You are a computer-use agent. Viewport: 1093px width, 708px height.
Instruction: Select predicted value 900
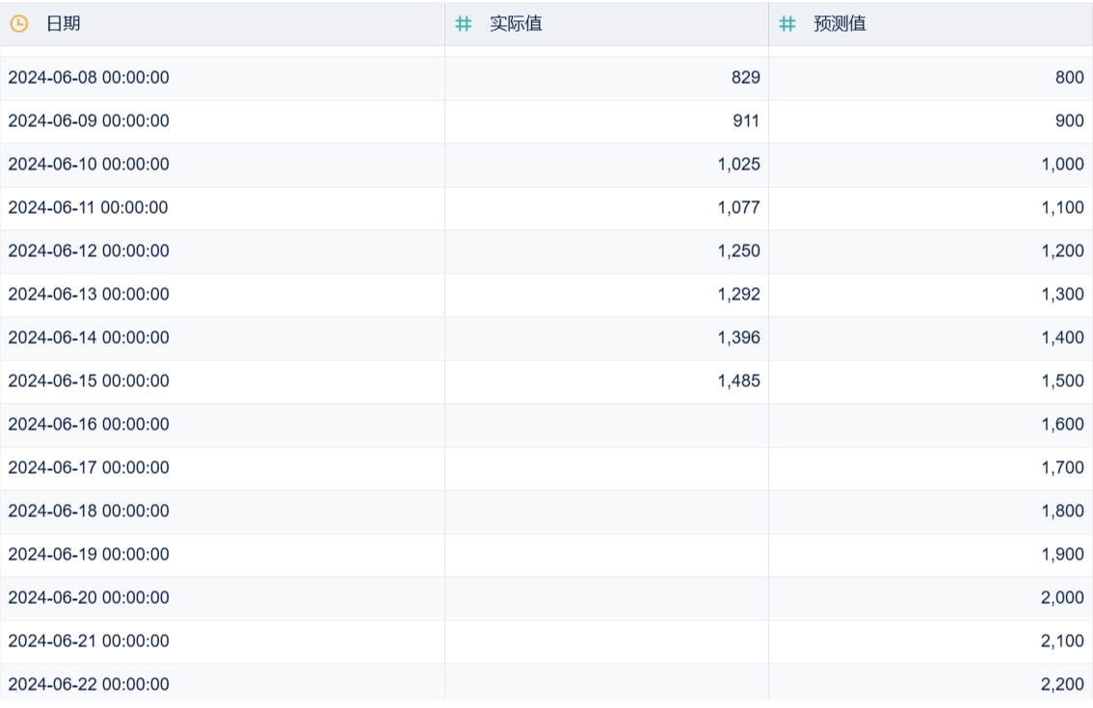(x=1069, y=120)
